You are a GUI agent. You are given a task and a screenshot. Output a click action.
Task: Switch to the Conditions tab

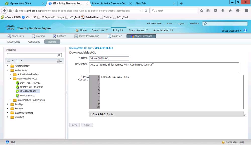[x=34, y=42]
